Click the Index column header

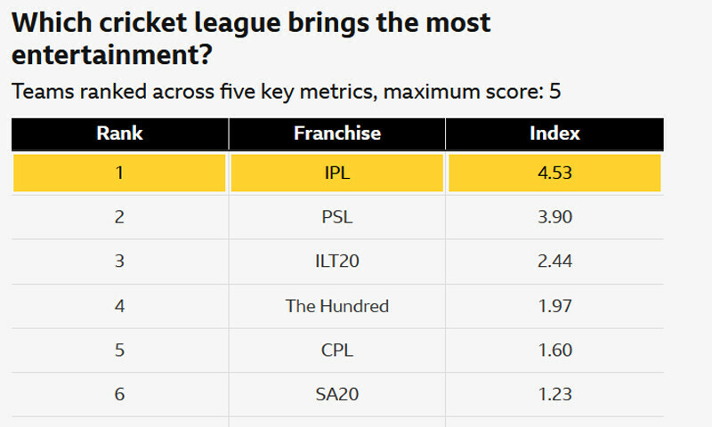(x=554, y=133)
